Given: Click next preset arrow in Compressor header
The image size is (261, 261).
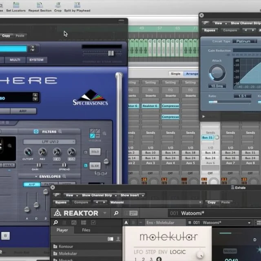Looking at the screenshot, I should pos(253,30).
